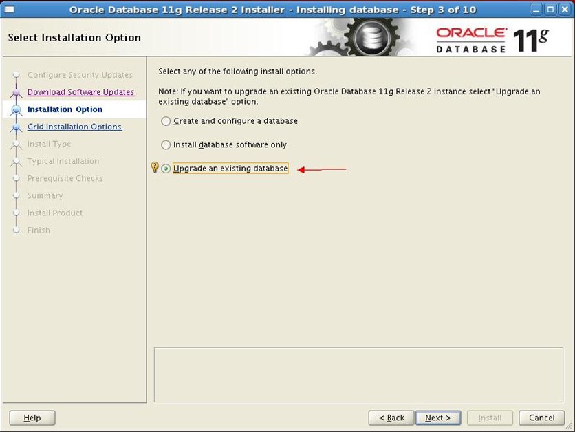Click the database gear graphic in header

click(371, 37)
